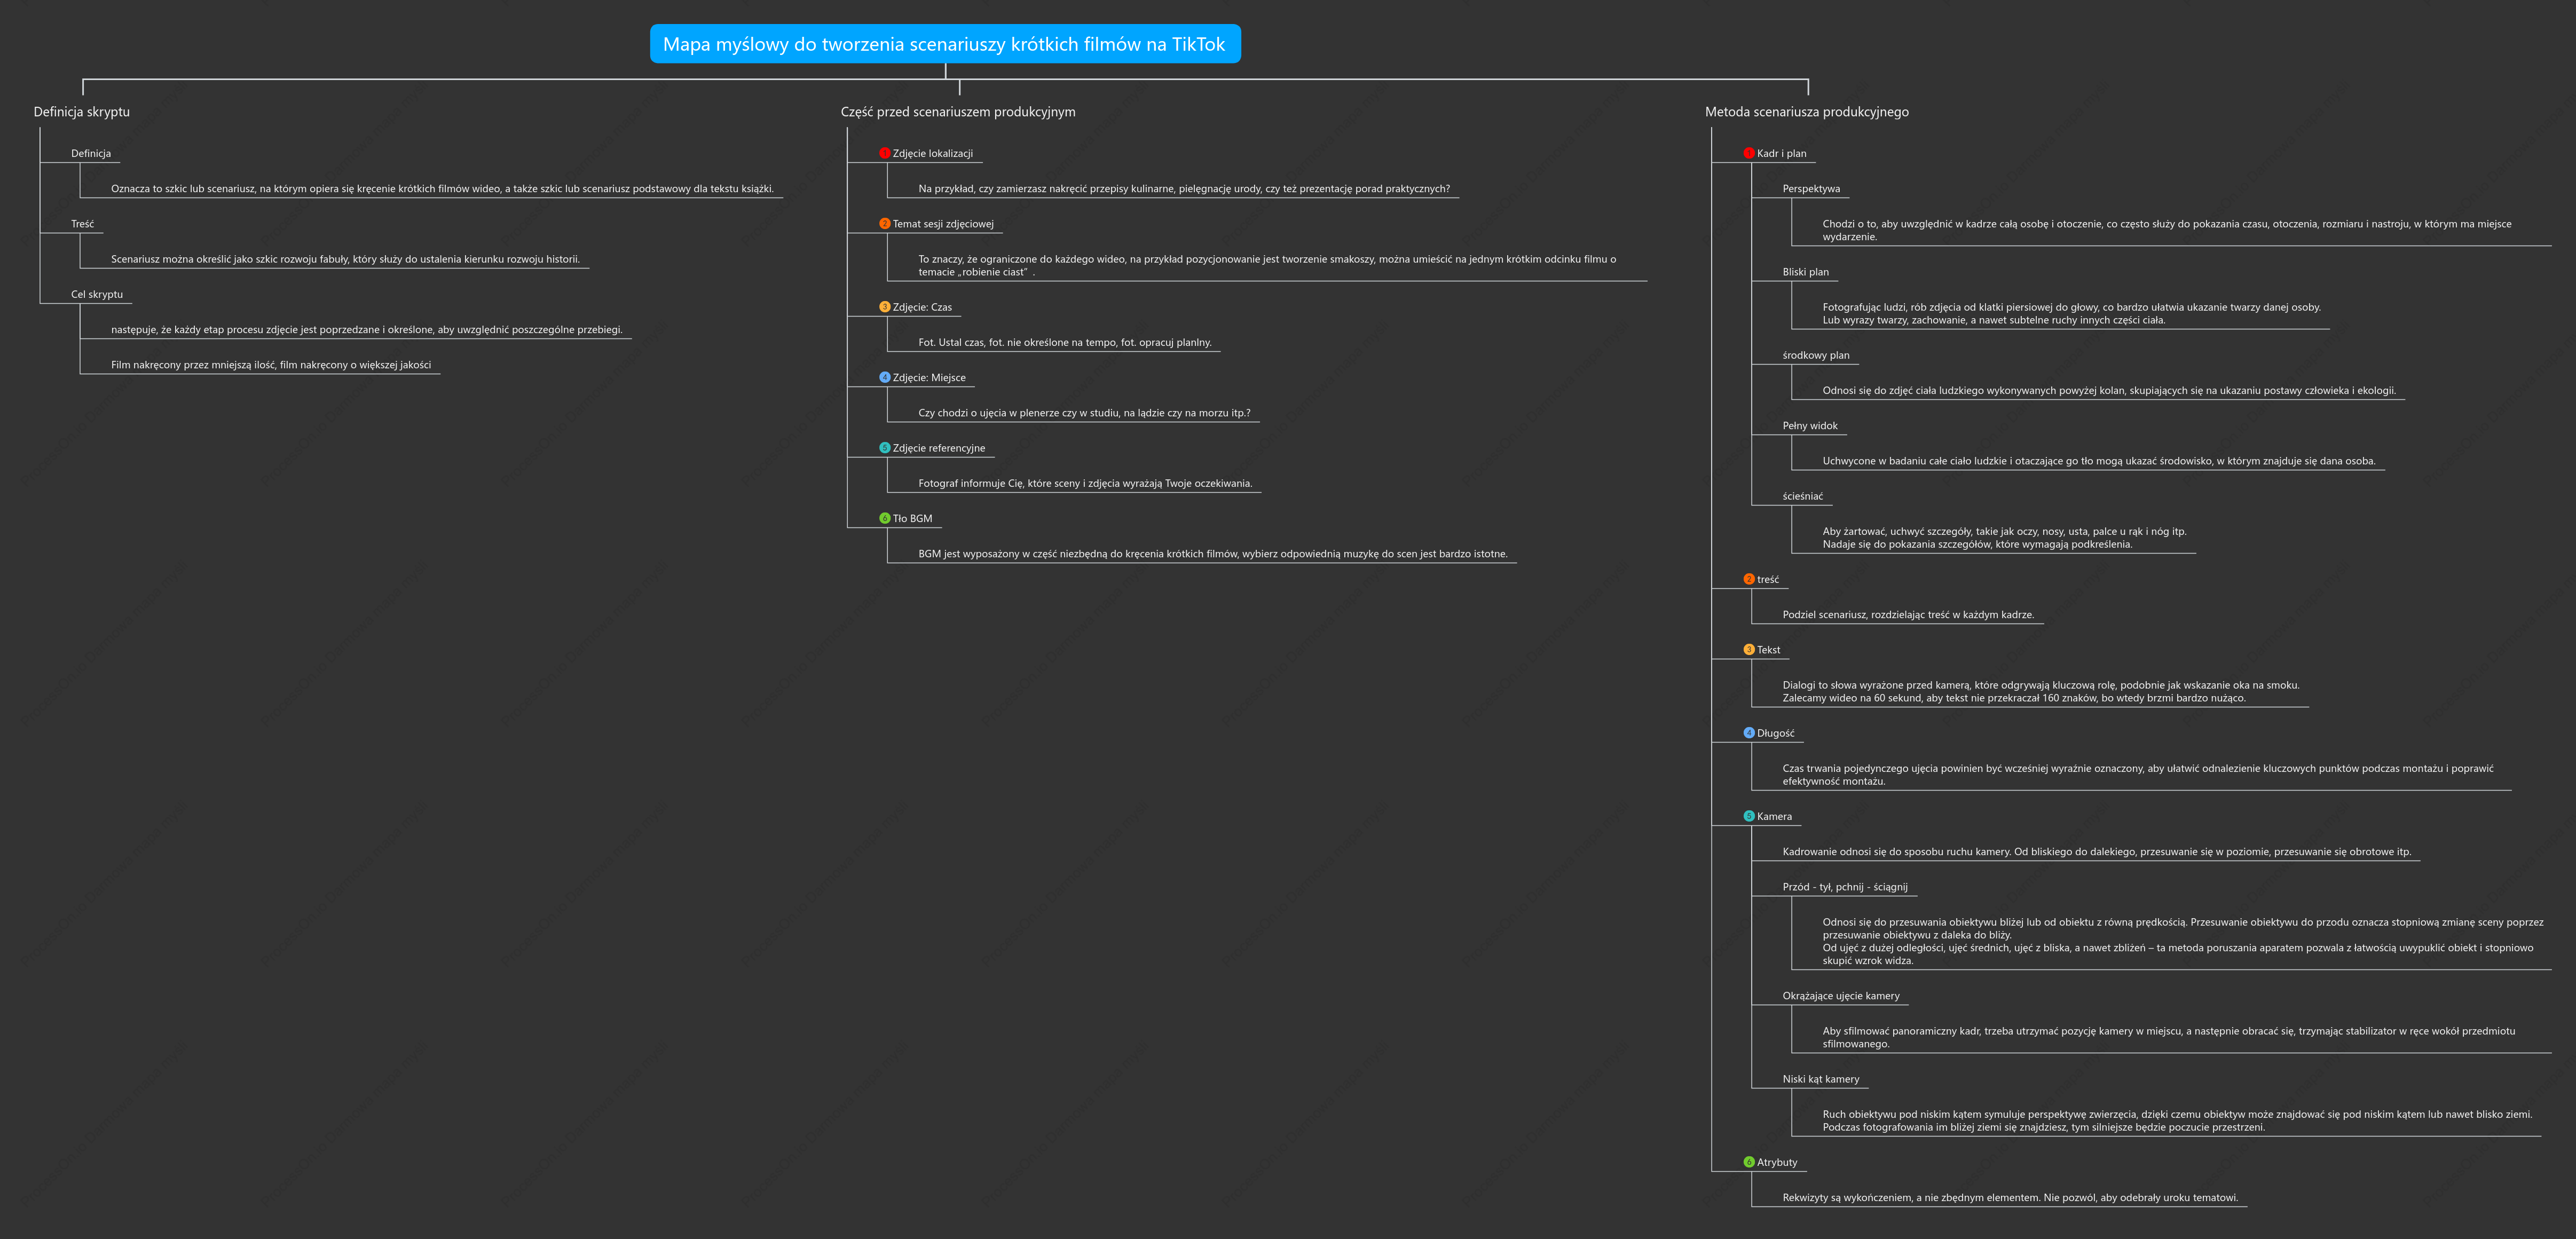Click the Niski kąt kamery subtopic

coord(1821,1079)
